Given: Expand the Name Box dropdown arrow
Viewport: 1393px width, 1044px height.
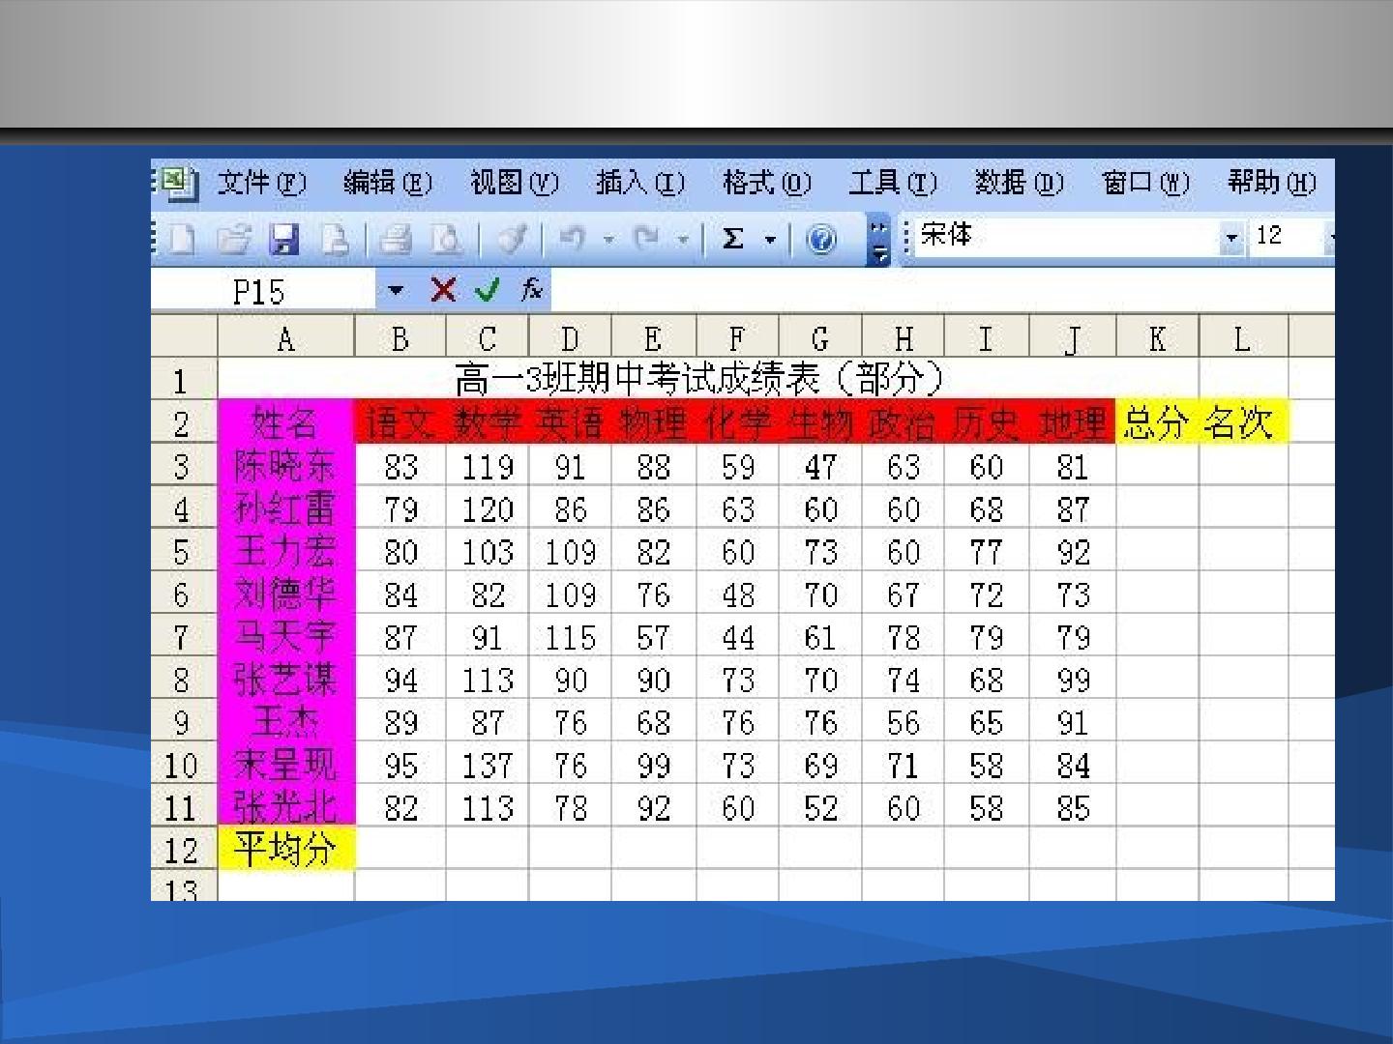Looking at the screenshot, I should (396, 289).
